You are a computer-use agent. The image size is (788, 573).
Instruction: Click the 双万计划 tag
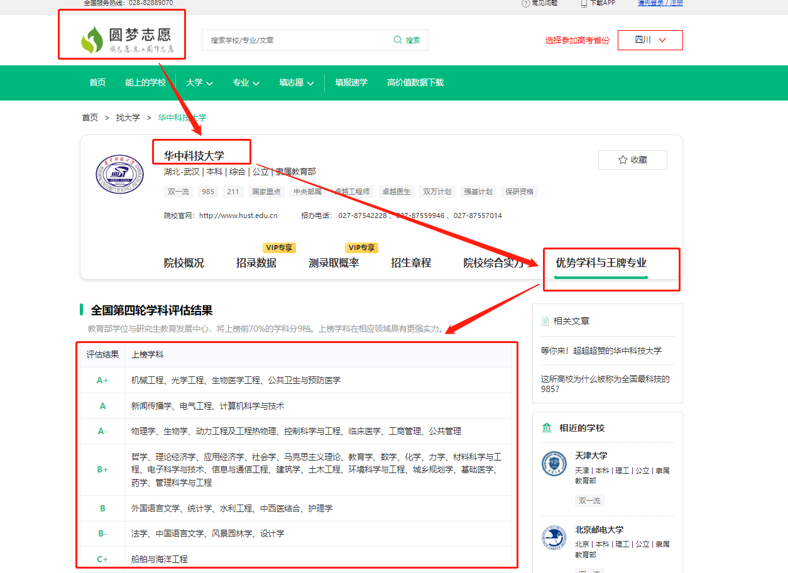point(437,192)
